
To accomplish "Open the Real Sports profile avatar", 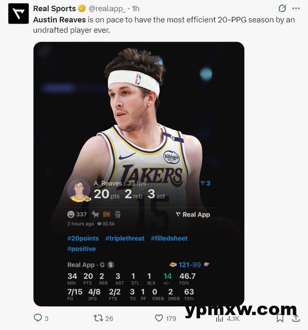I will coord(19,14).
